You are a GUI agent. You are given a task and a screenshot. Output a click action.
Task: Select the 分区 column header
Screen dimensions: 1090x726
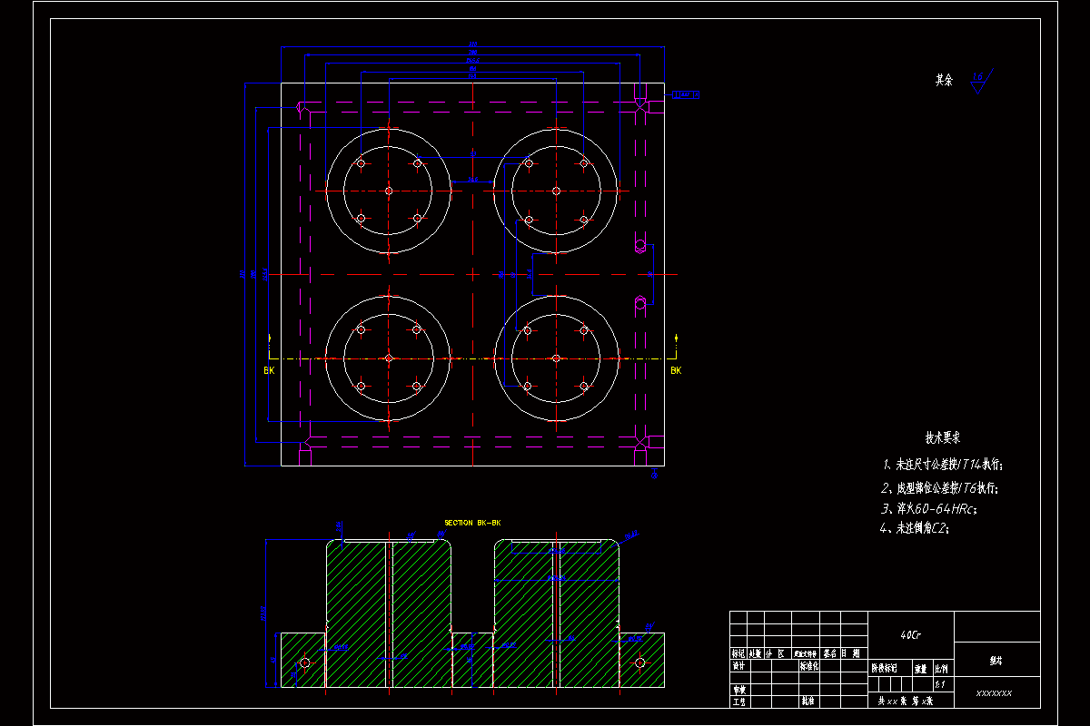point(775,653)
